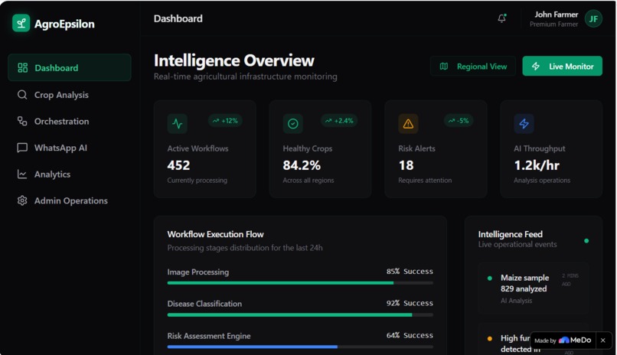Switch to Analytics page

pyautogui.click(x=69, y=174)
